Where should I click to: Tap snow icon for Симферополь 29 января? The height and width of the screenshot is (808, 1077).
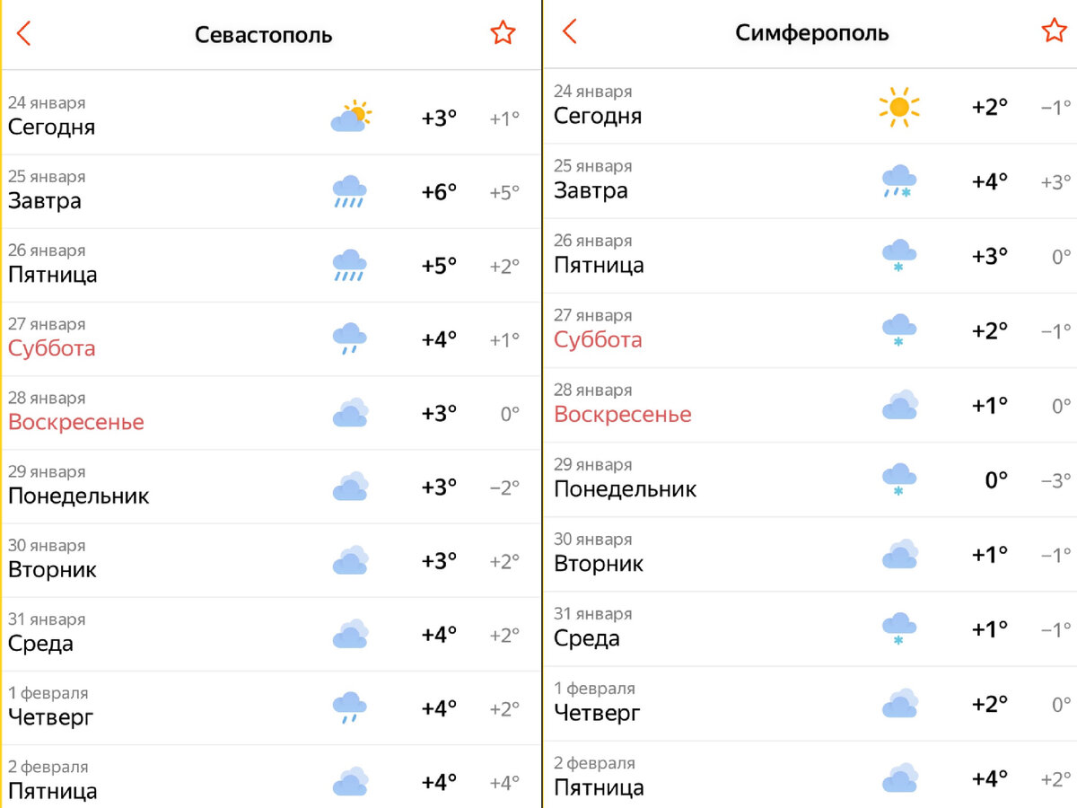point(898,479)
